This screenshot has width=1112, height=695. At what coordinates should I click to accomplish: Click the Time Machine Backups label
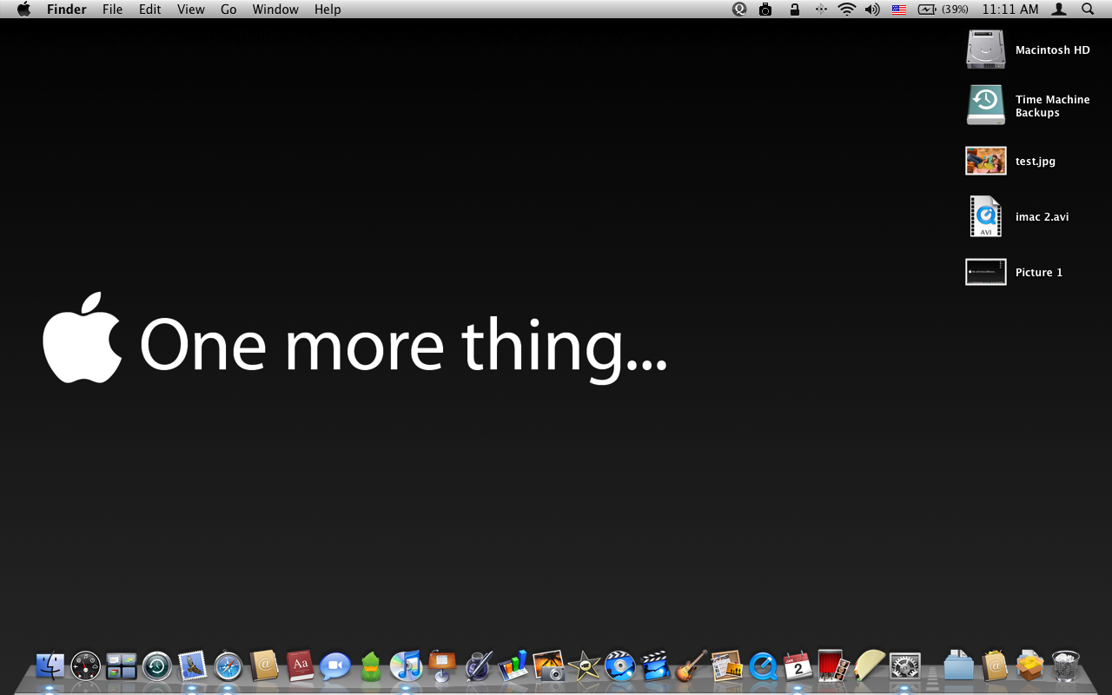[x=1053, y=106]
